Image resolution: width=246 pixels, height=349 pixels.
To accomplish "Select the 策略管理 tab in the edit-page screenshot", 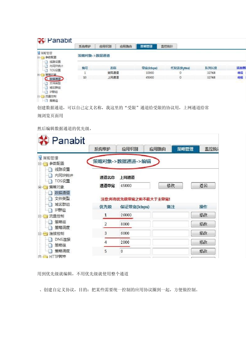I will tap(185, 149).
